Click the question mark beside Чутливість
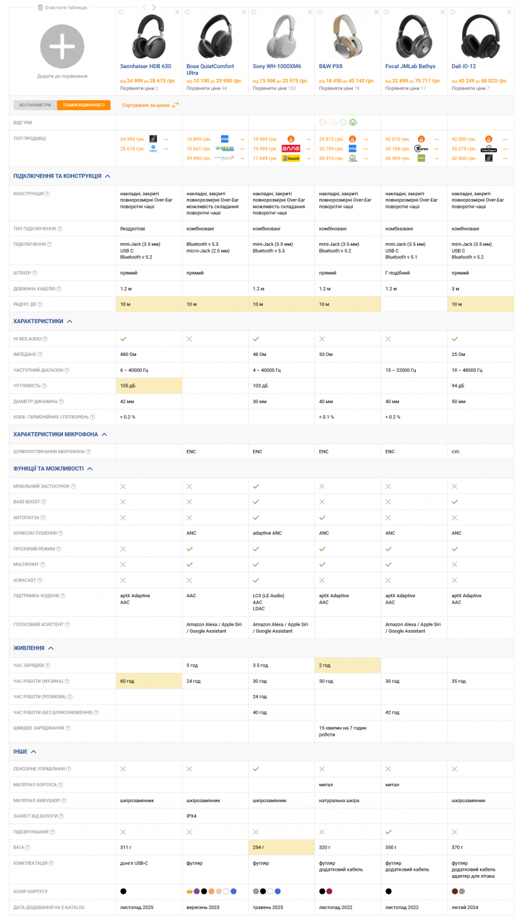The height and width of the screenshot is (923, 526). pyautogui.click(x=45, y=386)
